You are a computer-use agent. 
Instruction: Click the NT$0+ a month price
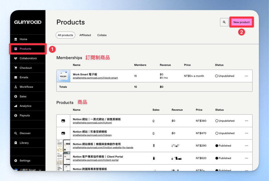point(194,76)
